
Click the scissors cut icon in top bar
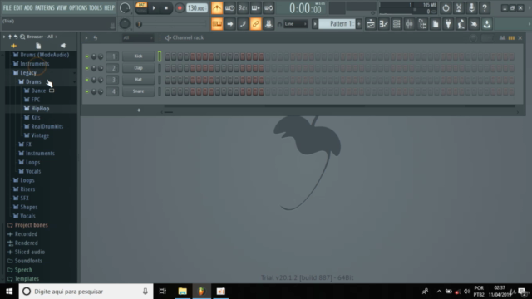459,7
